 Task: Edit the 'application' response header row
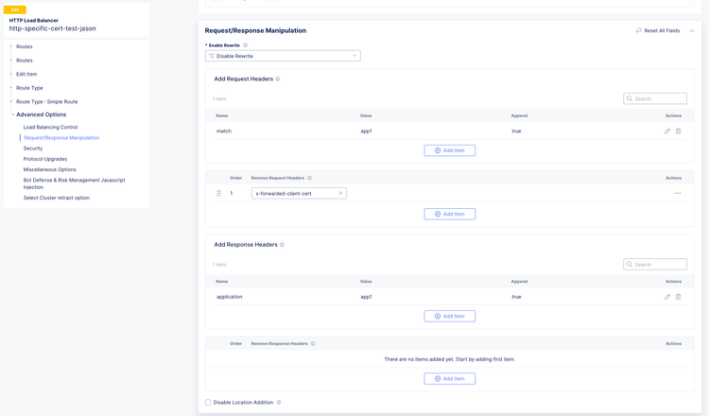click(x=667, y=297)
